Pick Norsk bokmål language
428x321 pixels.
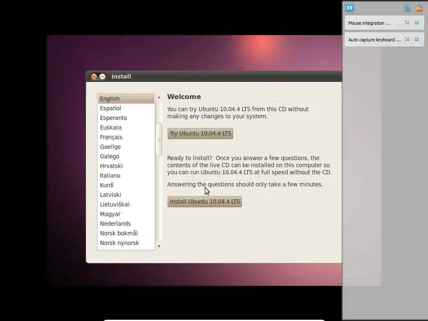(x=126, y=233)
